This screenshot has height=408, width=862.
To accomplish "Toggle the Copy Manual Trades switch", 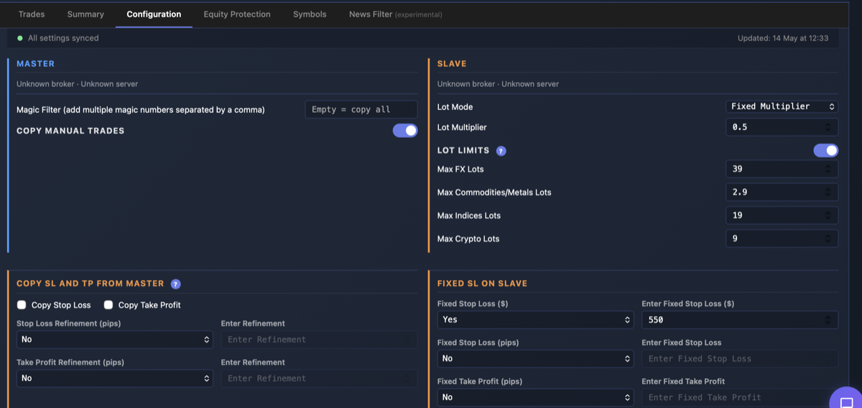I will [405, 131].
